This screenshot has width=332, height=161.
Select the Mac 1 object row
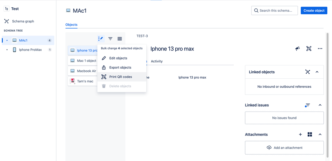pos(83,61)
